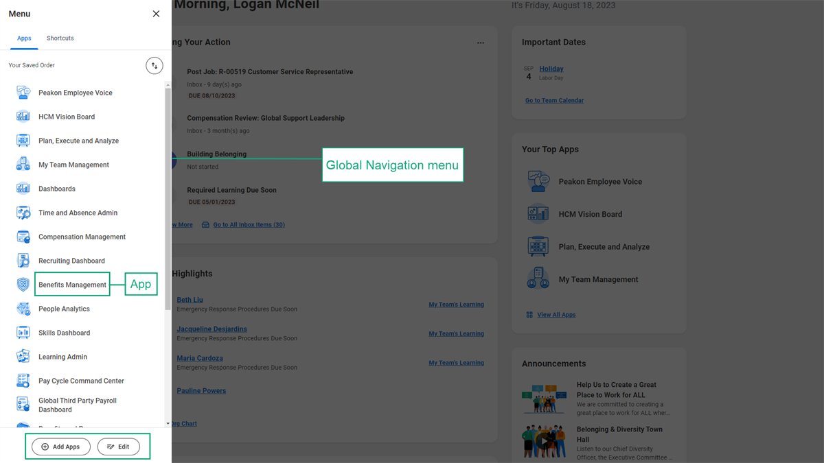Click Plan, Execute and Analyze Top Apps icon
This screenshot has width=824, height=463.
[x=538, y=246]
